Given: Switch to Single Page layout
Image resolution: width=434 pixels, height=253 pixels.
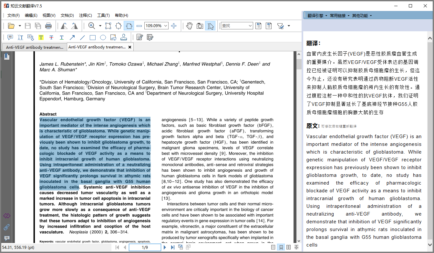Looking at the screenshot, I should point(273,248).
